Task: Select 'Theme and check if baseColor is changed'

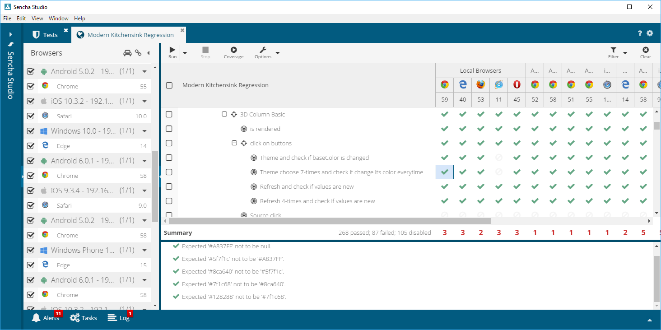Action: point(314,158)
